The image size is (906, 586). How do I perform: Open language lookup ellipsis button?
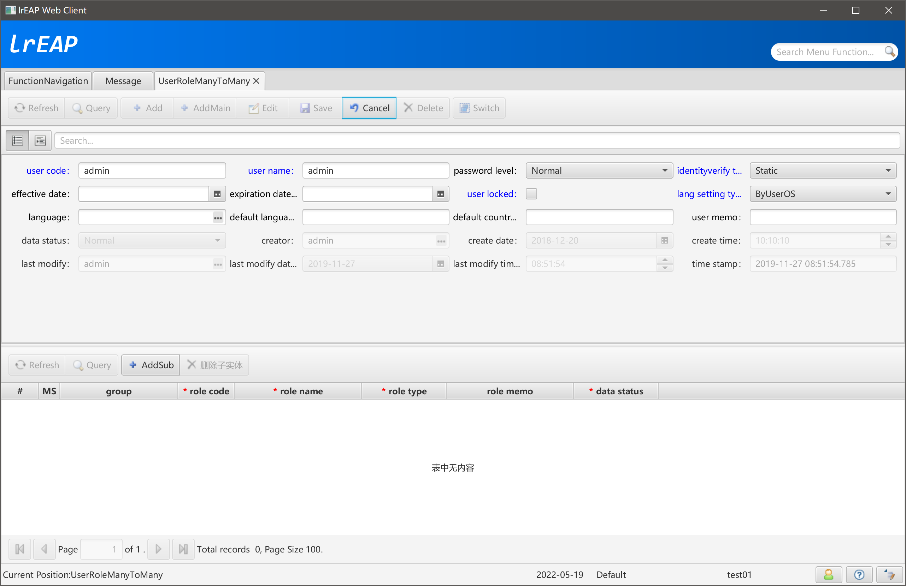[x=218, y=217]
